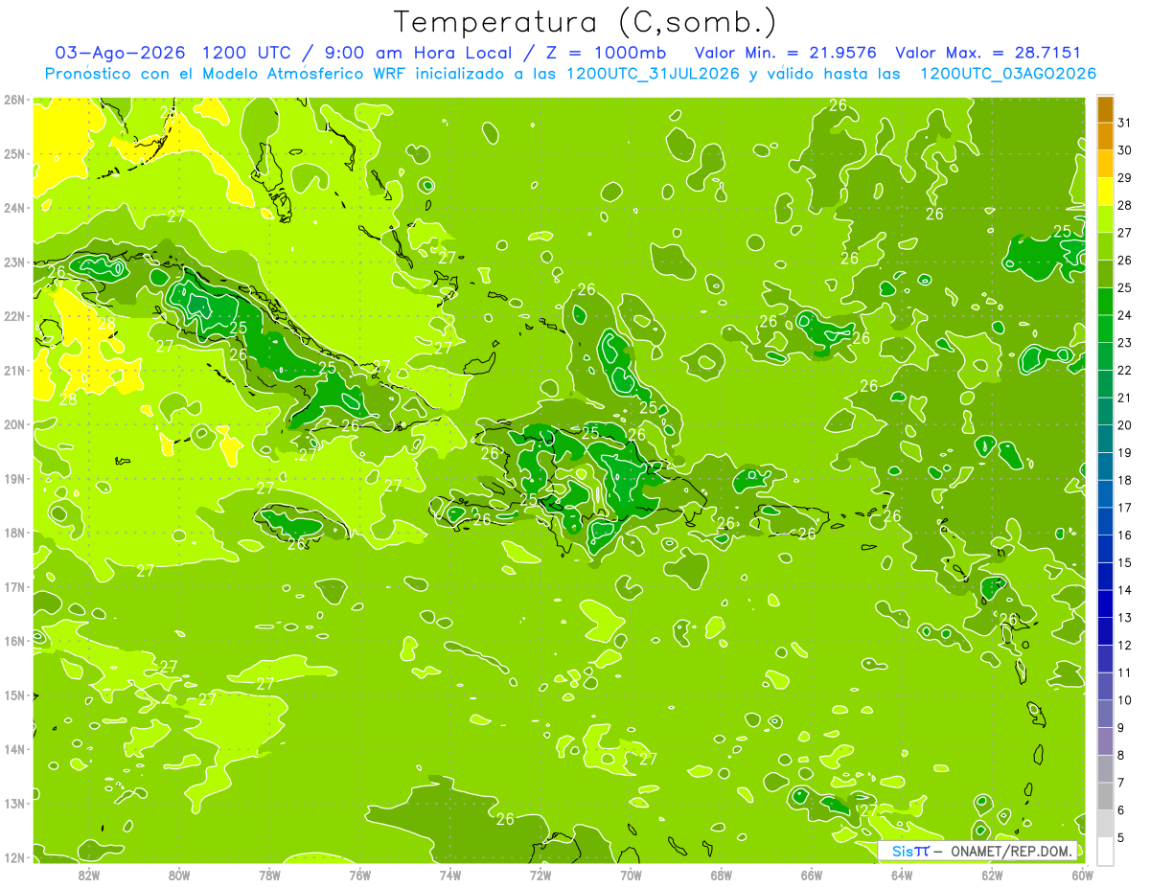Select the 82W longitude axis label
The image size is (1150, 888).
click(88, 875)
